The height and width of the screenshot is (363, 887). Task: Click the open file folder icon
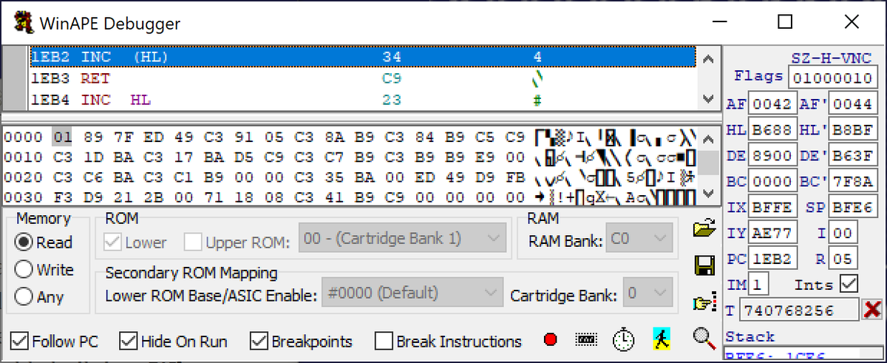coord(705,229)
